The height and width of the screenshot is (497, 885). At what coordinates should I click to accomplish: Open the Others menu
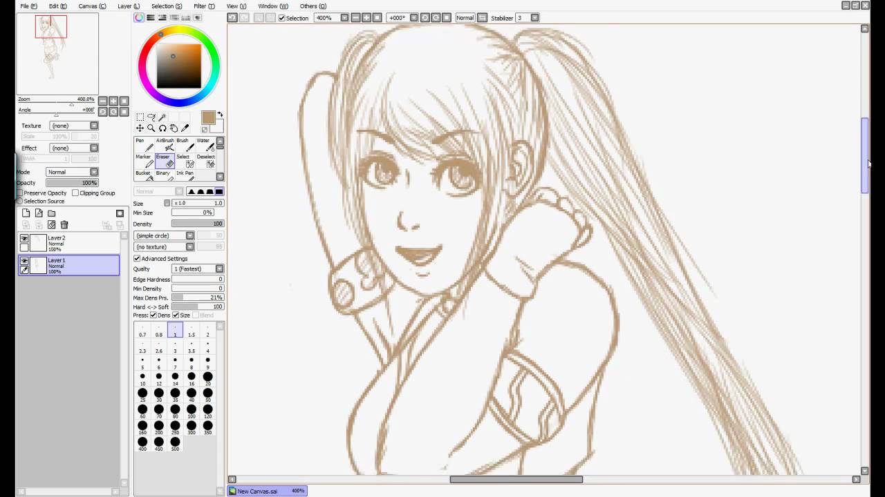click(x=313, y=6)
